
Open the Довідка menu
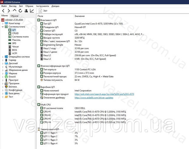pyautogui.click(x=55, y=6)
